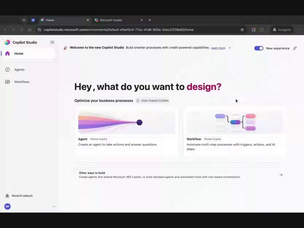Click the environment globe icon
The width and height of the screenshot is (304, 228).
[x=7, y=196]
